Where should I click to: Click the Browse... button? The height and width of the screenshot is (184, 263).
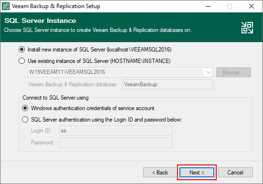click(233, 72)
